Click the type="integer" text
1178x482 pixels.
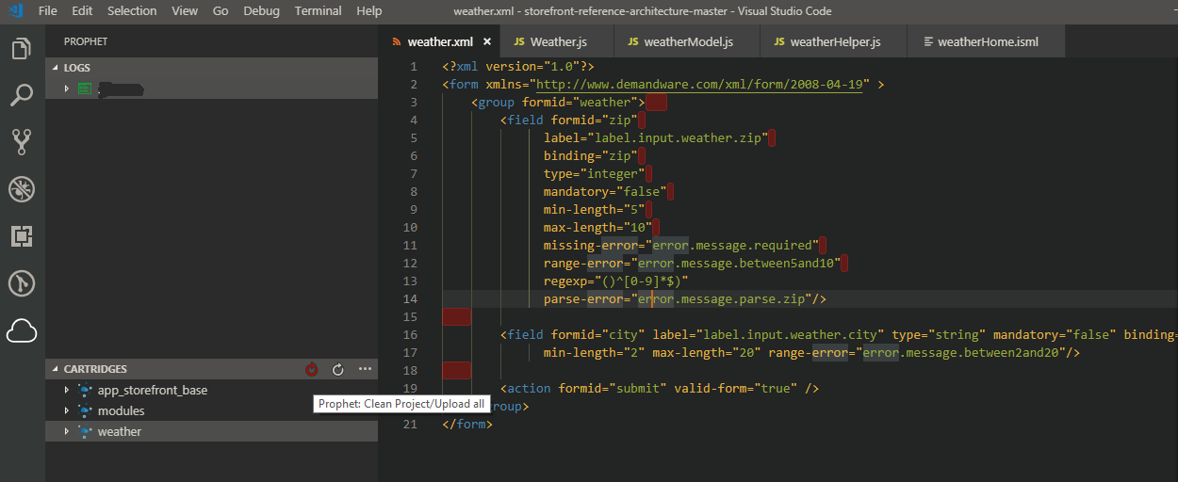pos(595,174)
